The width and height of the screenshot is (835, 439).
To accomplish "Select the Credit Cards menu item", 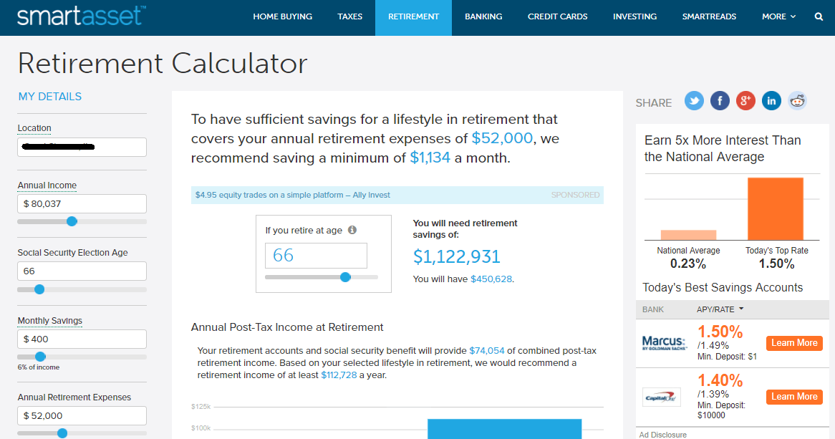I will (557, 16).
